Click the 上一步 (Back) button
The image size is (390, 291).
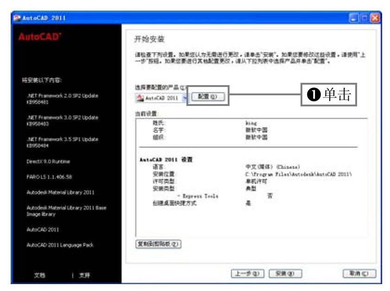(248, 273)
